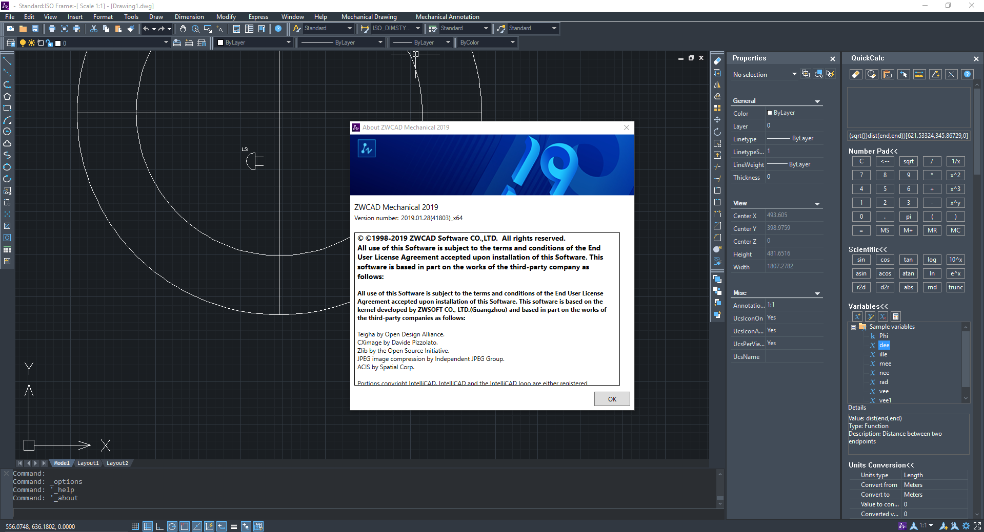Screen dimensions: 984x532
Task: Select the Rectangle tool in draw toolbar
Action: click(x=7, y=108)
